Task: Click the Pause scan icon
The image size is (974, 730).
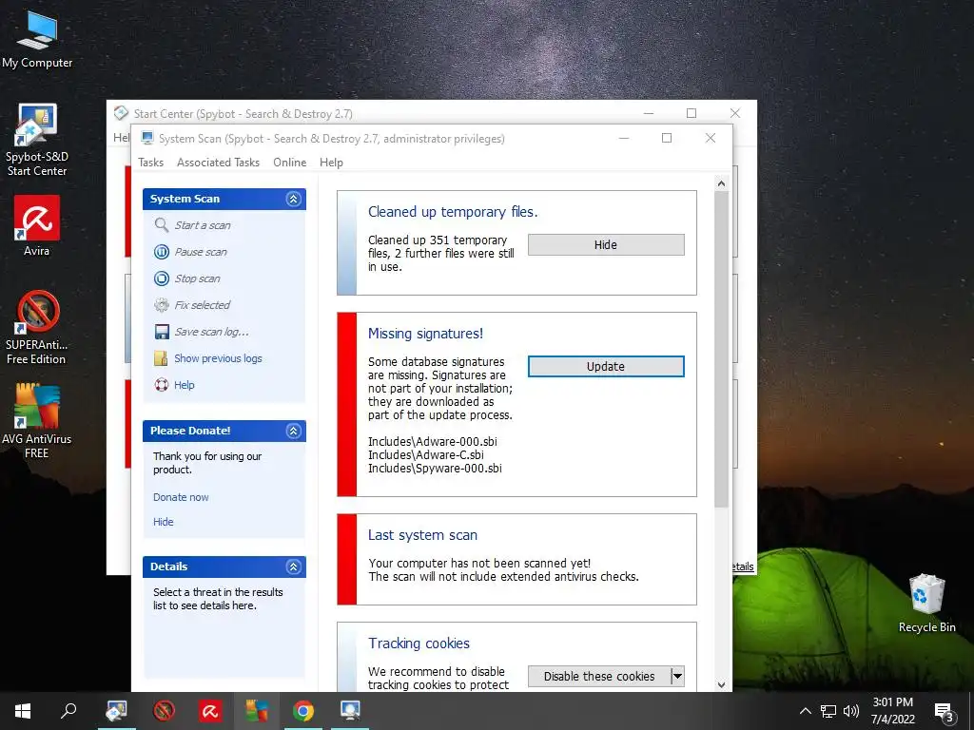Action: click(x=162, y=251)
